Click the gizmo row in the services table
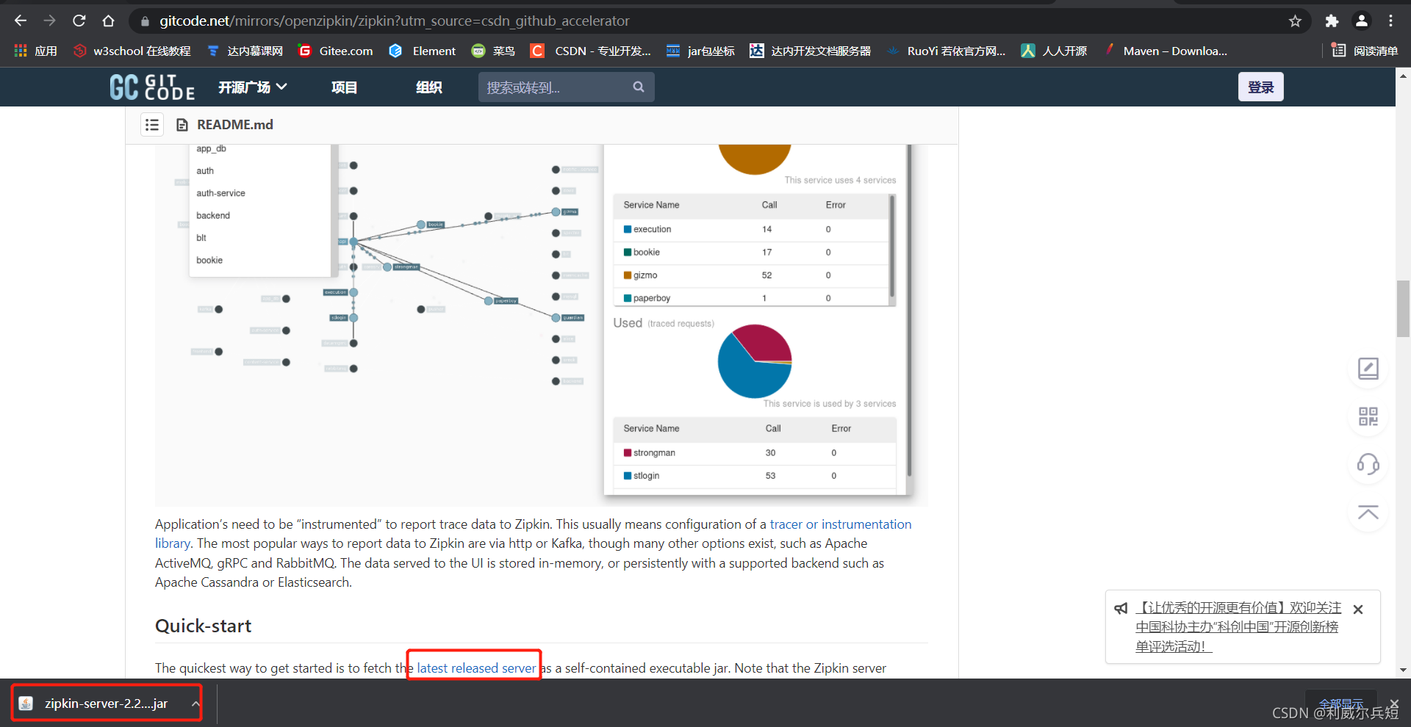1411x727 pixels. (x=751, y=275)
